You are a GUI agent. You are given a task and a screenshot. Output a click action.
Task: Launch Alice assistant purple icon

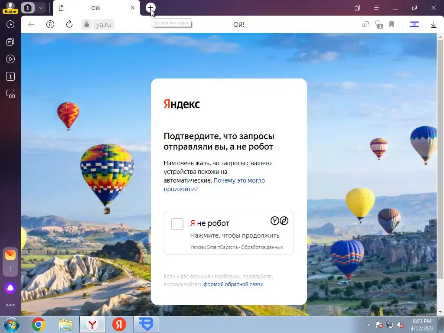pyautogui.click(x=10, y=288)
